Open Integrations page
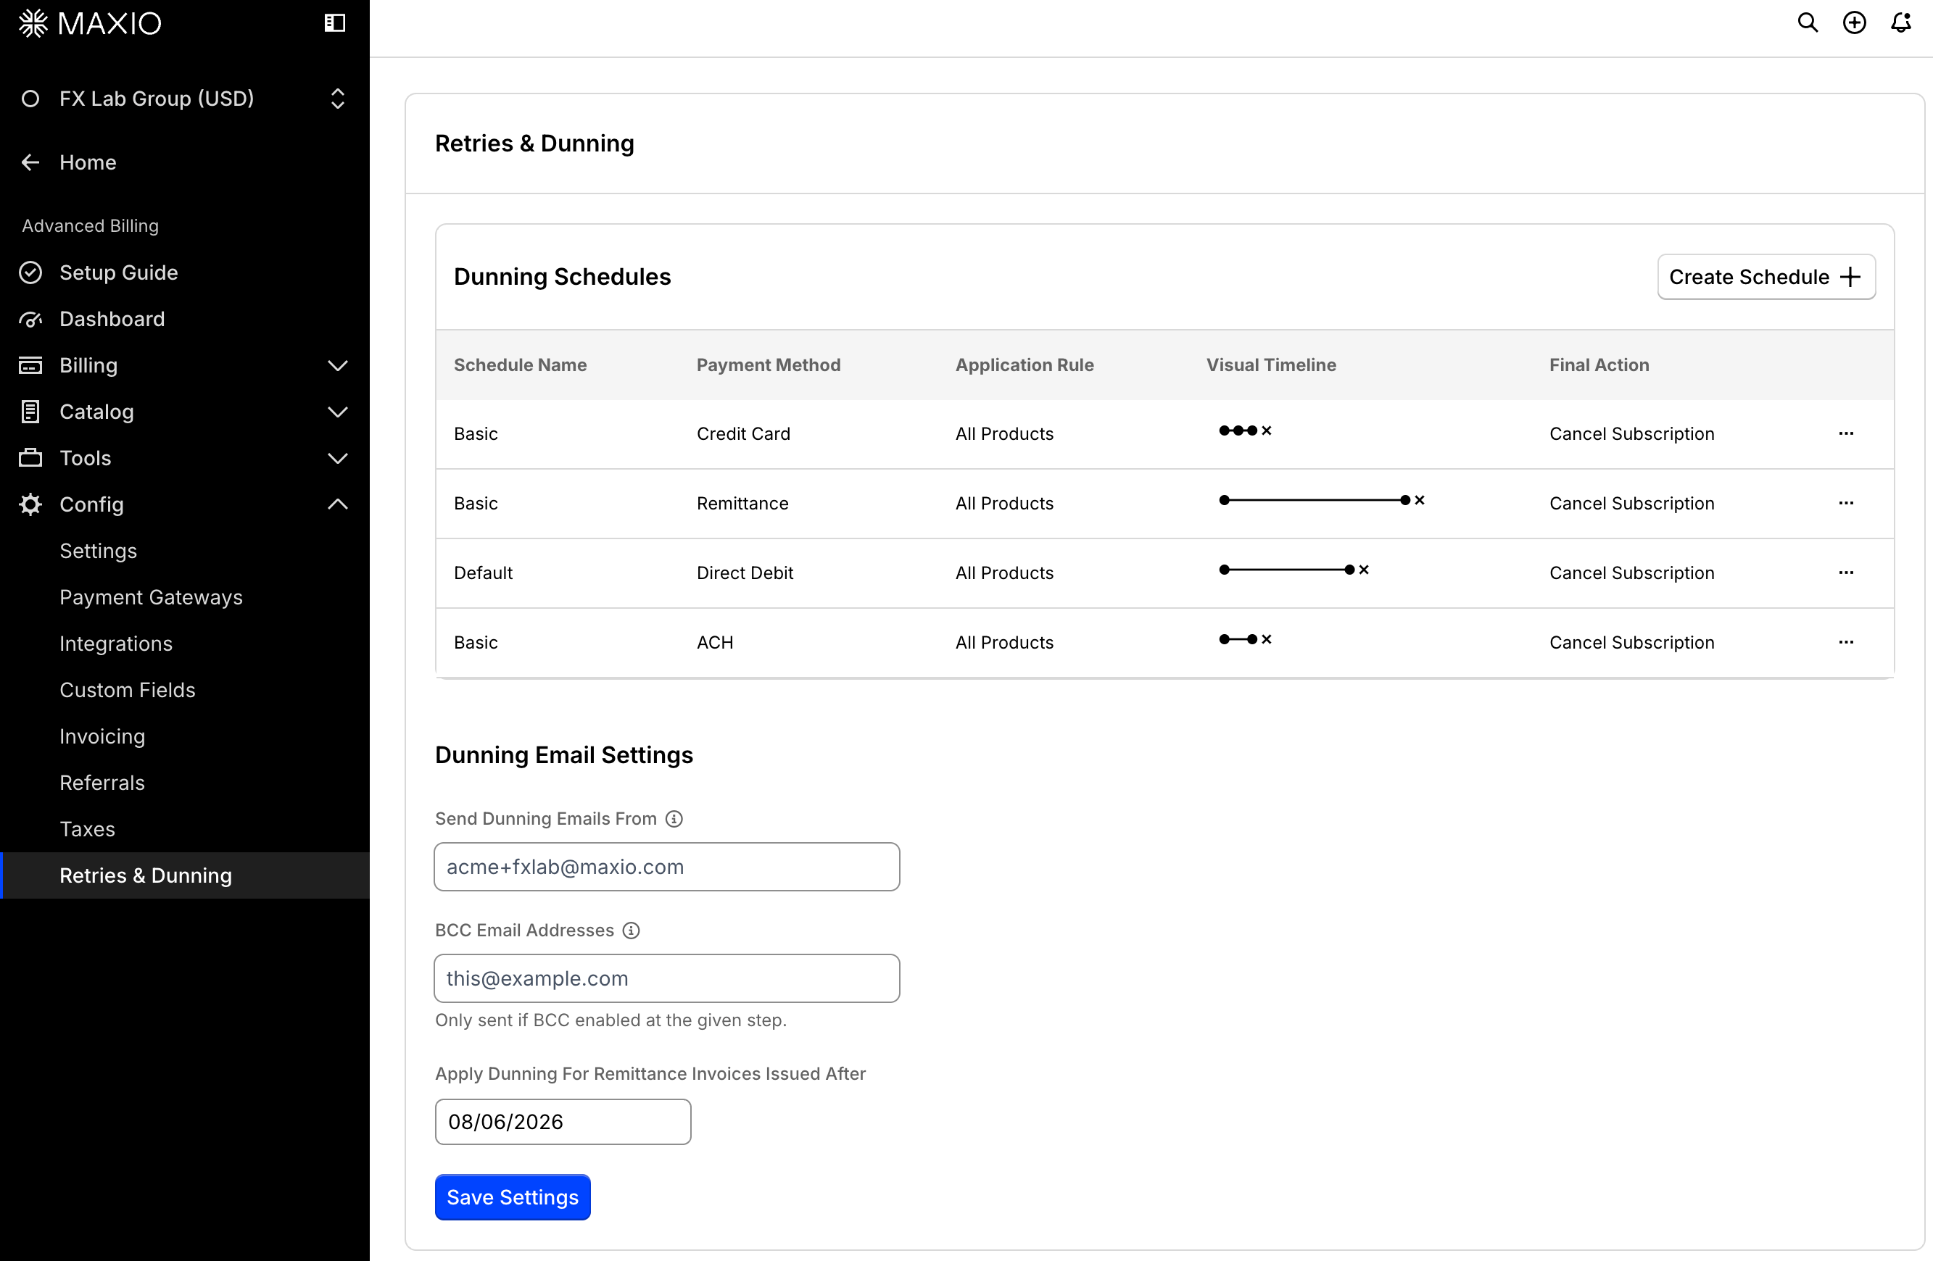 coord(116,643)
